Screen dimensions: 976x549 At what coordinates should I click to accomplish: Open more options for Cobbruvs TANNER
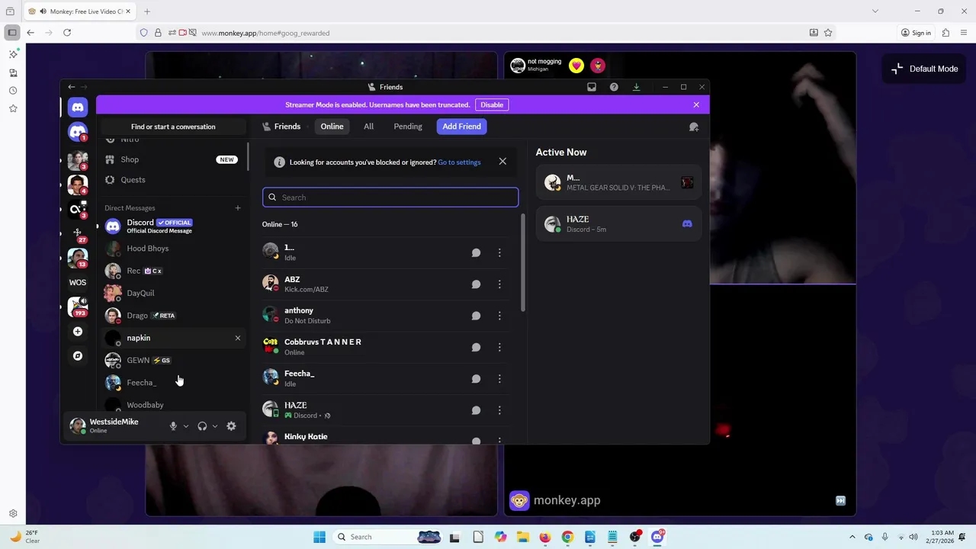click(499, 347)
